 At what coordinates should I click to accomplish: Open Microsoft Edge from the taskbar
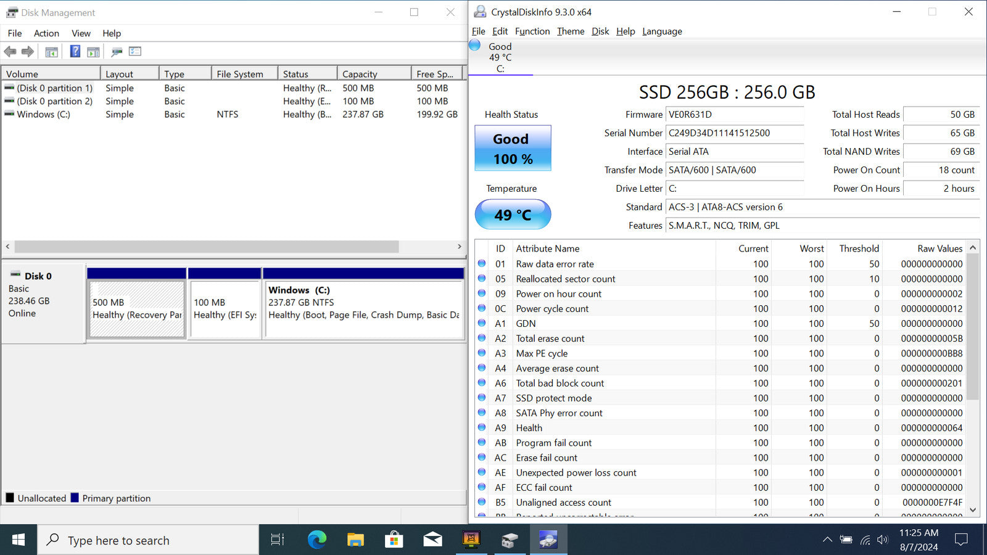317,540
